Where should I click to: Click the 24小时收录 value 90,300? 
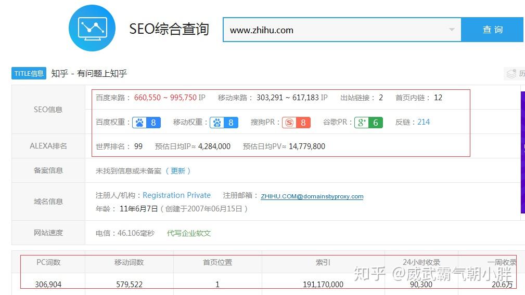pos(421,285)
